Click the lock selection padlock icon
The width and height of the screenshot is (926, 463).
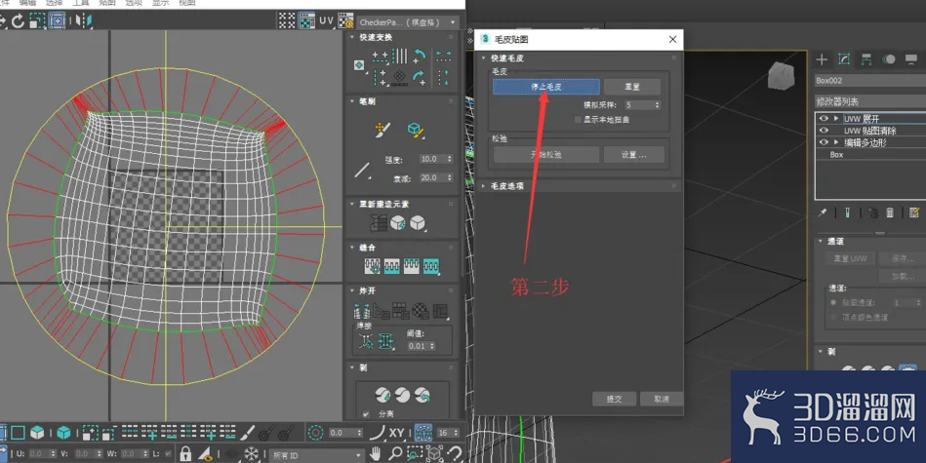(185, 453)
